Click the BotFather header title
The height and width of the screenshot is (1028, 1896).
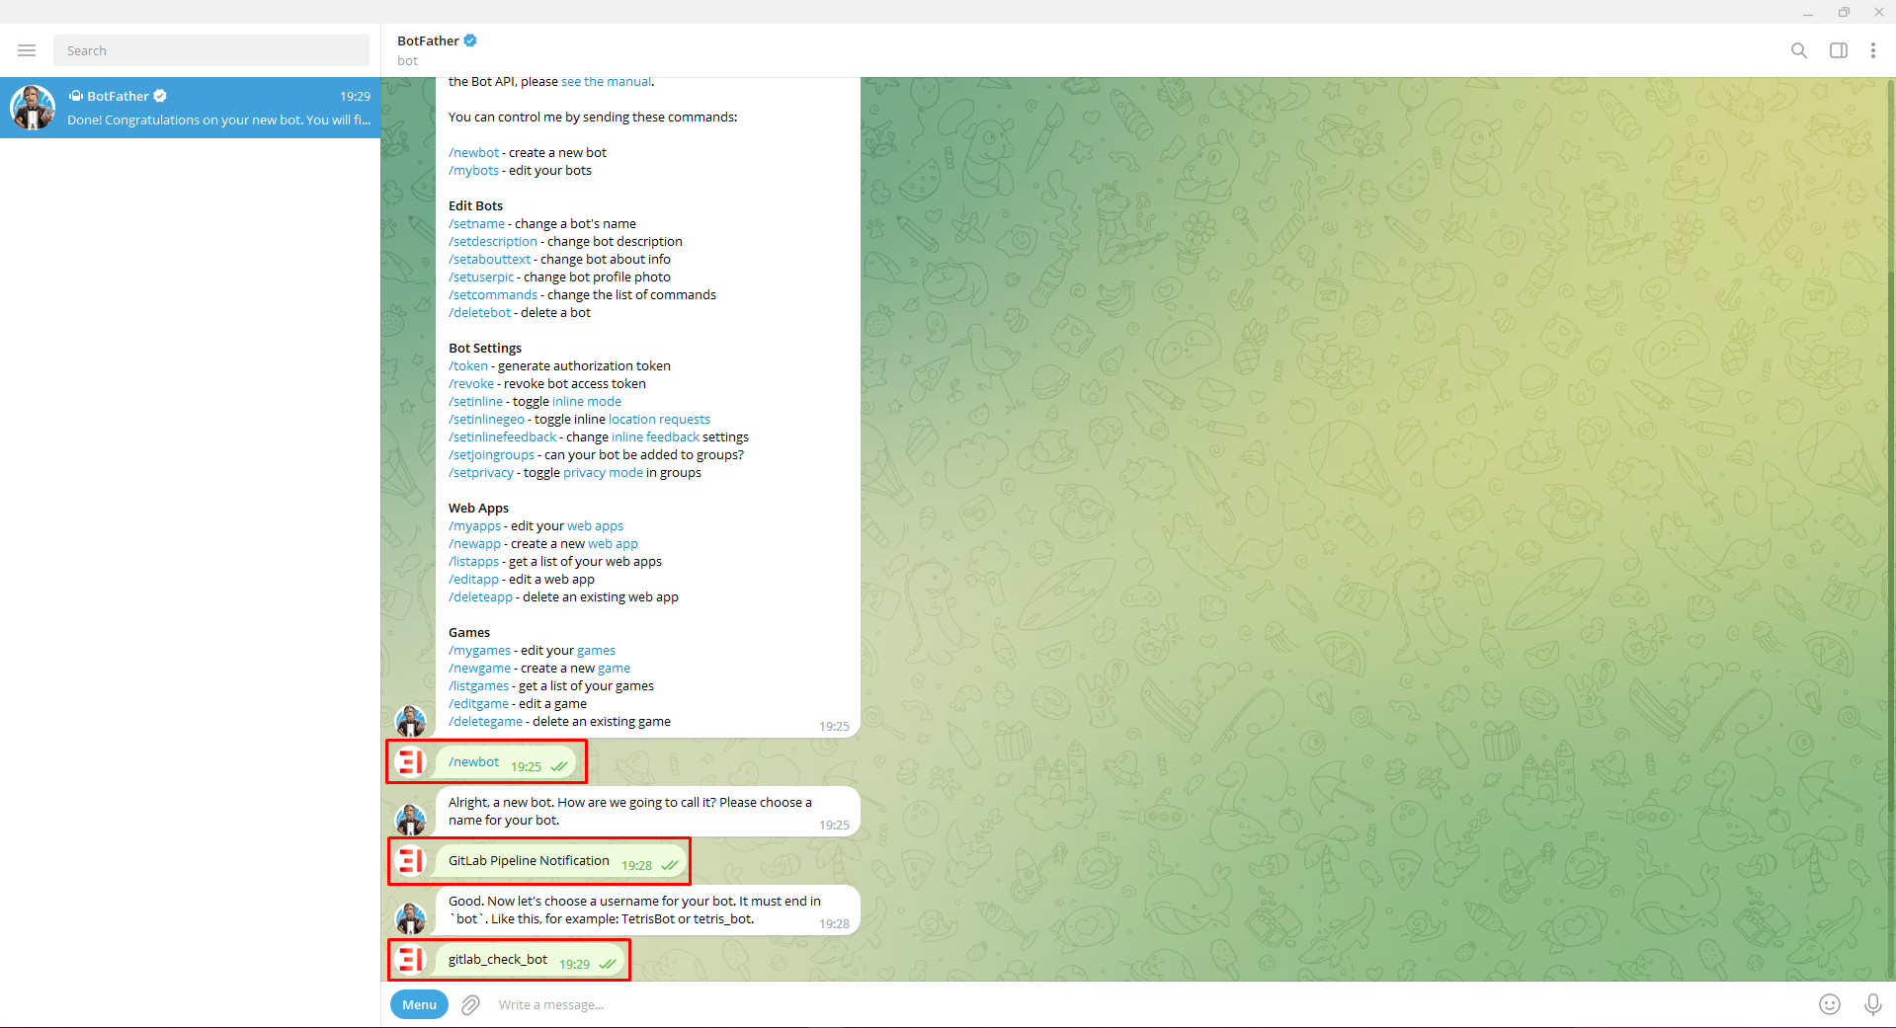pyautogui.click(x=428, y=40)
